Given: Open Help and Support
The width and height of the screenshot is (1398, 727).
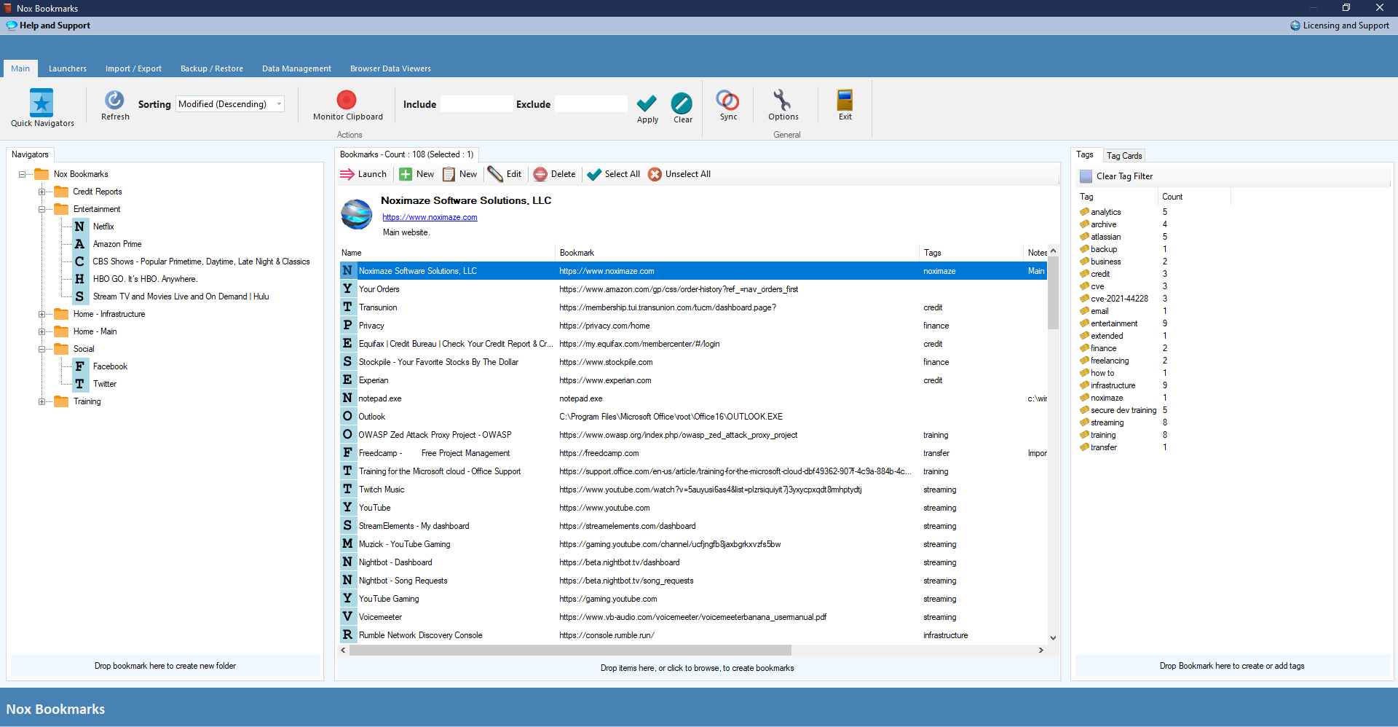Looking at the screenshot, I should pyautogui.click(x=48, y=25).
